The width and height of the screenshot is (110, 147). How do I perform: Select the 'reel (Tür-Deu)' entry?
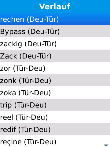point(55,117)
